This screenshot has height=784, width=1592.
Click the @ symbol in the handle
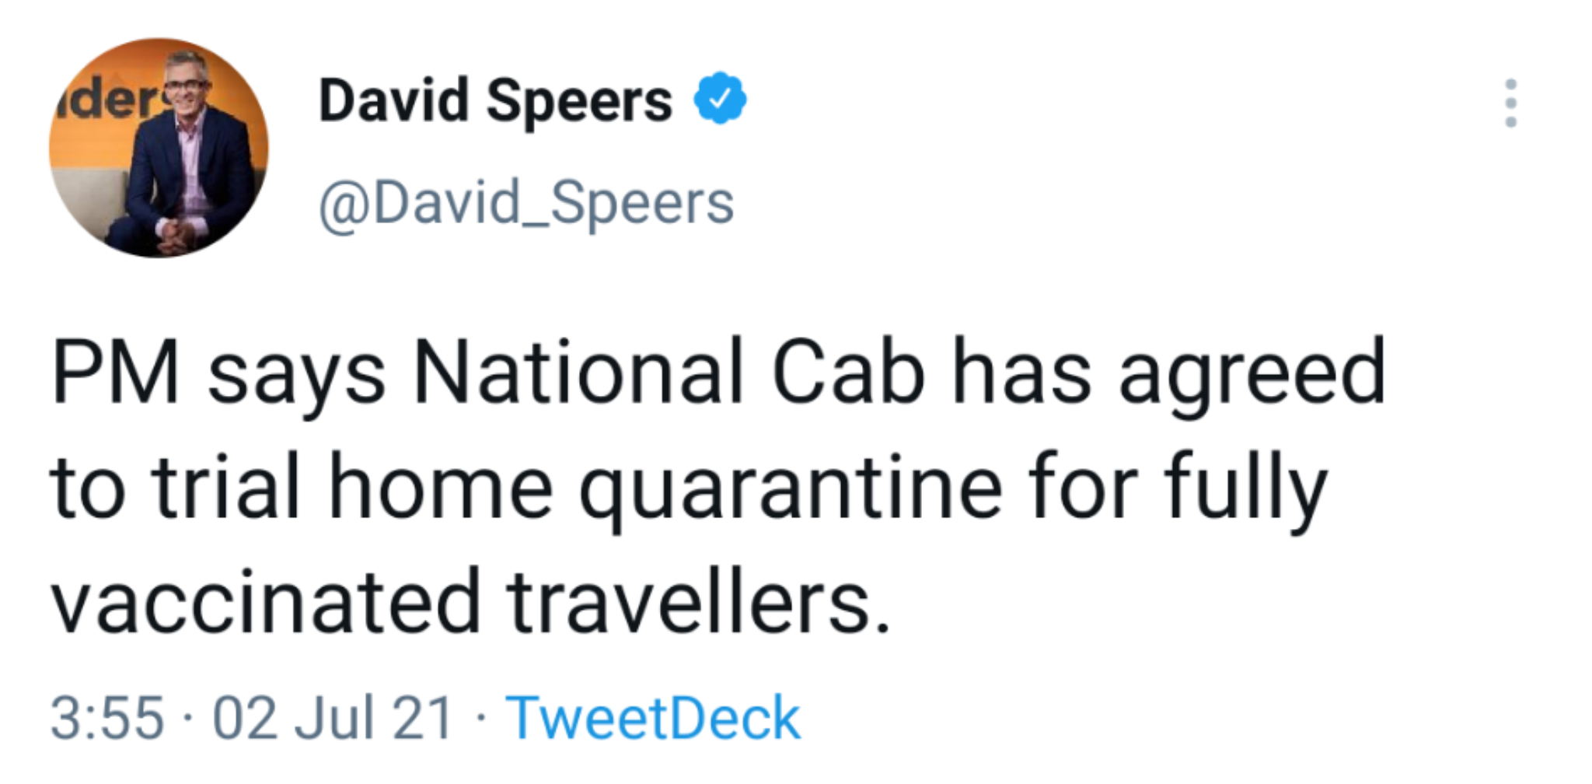(x=344, y=205)
